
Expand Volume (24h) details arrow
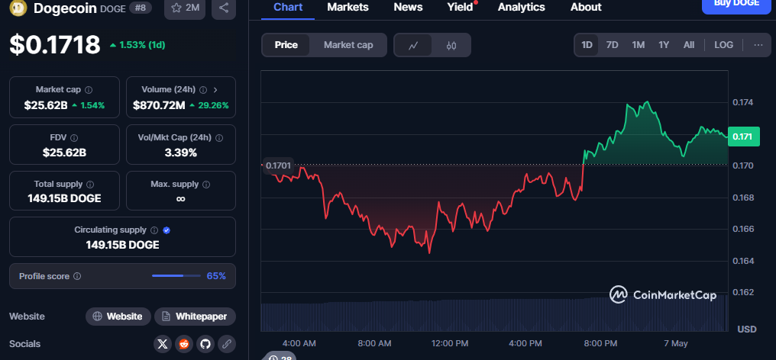click(215, 90)
